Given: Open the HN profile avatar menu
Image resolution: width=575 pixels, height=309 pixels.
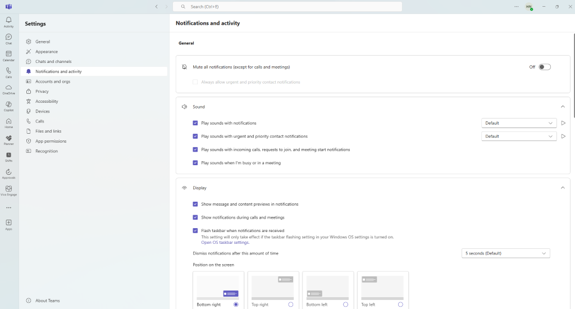Looking at the screenshot, I should pyautogui.click(x=529, y=7).
